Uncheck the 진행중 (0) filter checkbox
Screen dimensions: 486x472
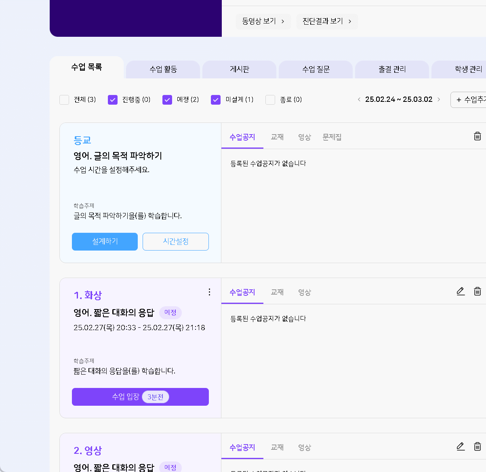tap(113, 100)
